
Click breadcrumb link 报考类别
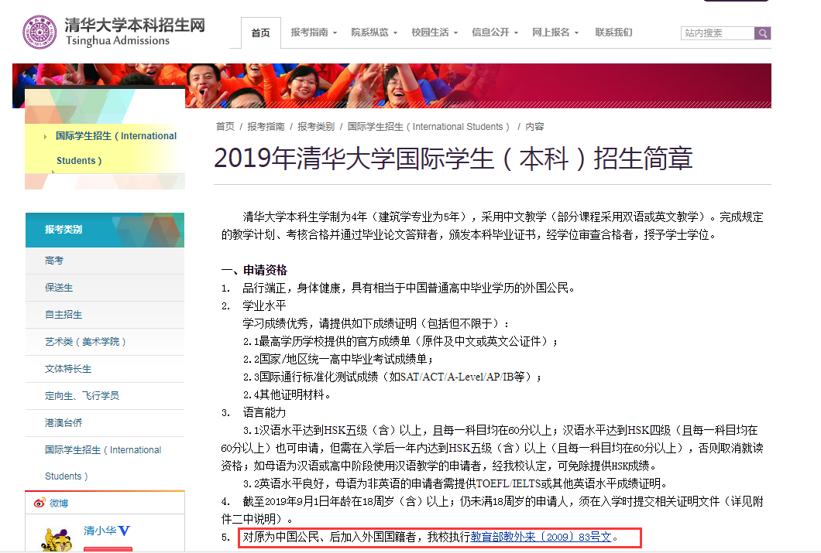click(316, 127)
